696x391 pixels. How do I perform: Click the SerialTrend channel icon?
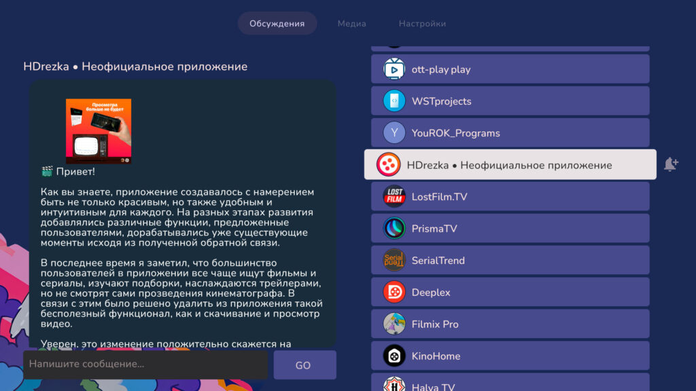(x=394, y=260)
